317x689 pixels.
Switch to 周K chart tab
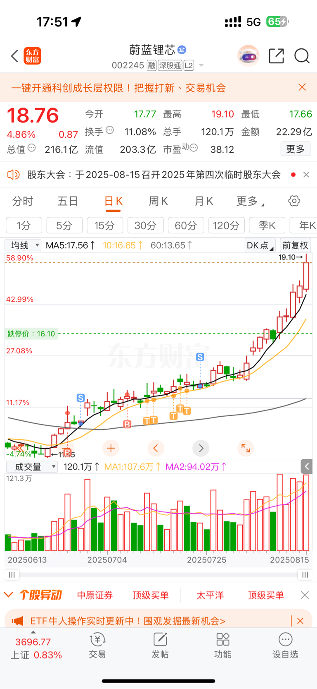(158, 201)
